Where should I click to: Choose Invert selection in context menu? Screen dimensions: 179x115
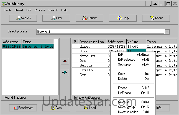tap(133, 112)
